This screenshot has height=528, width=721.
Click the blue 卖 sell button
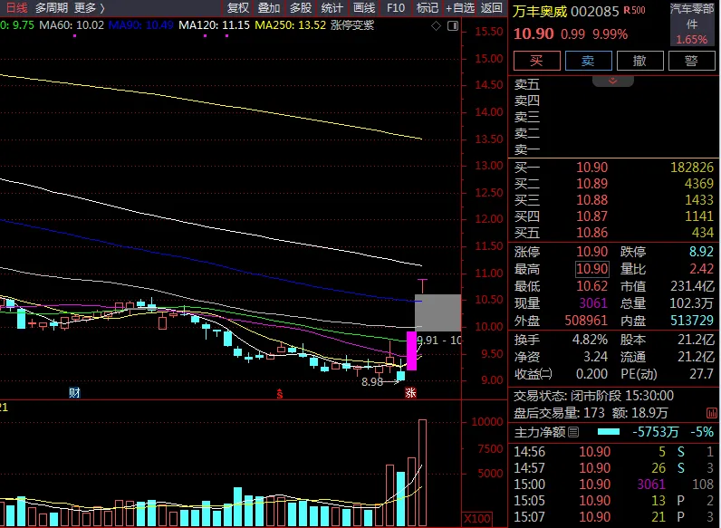tap(588, 61)
